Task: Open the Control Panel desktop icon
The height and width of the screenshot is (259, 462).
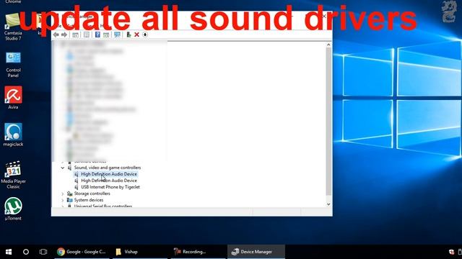Action: (13, 65)
